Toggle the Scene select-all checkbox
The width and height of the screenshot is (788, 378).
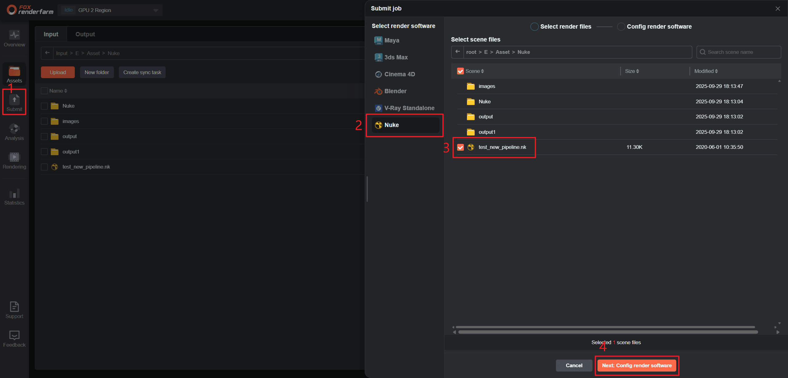point(460,71)
